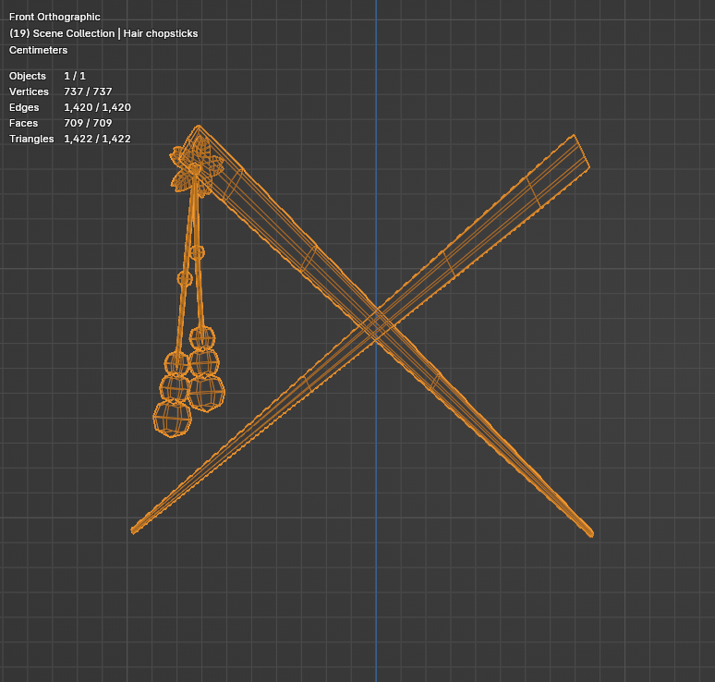
Task: Click the small bead on the left tassel string
Action: click(185, 278)
